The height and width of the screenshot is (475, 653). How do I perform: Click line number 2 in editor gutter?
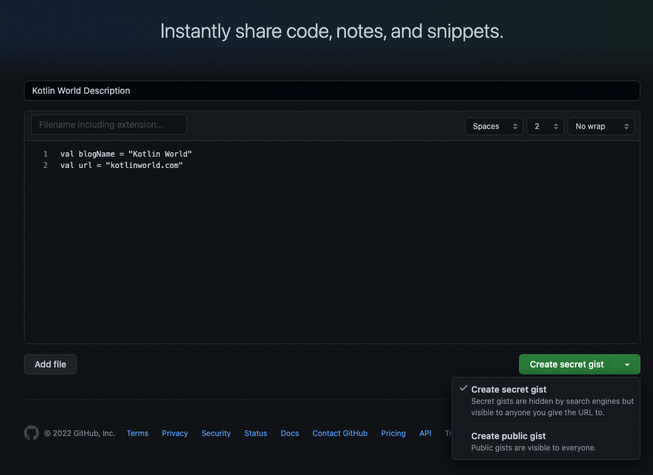45,165
